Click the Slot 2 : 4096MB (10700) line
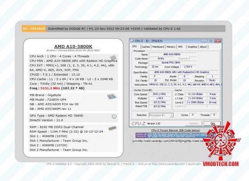The height and width of the screenshot is (181, 249). (48, 145)
